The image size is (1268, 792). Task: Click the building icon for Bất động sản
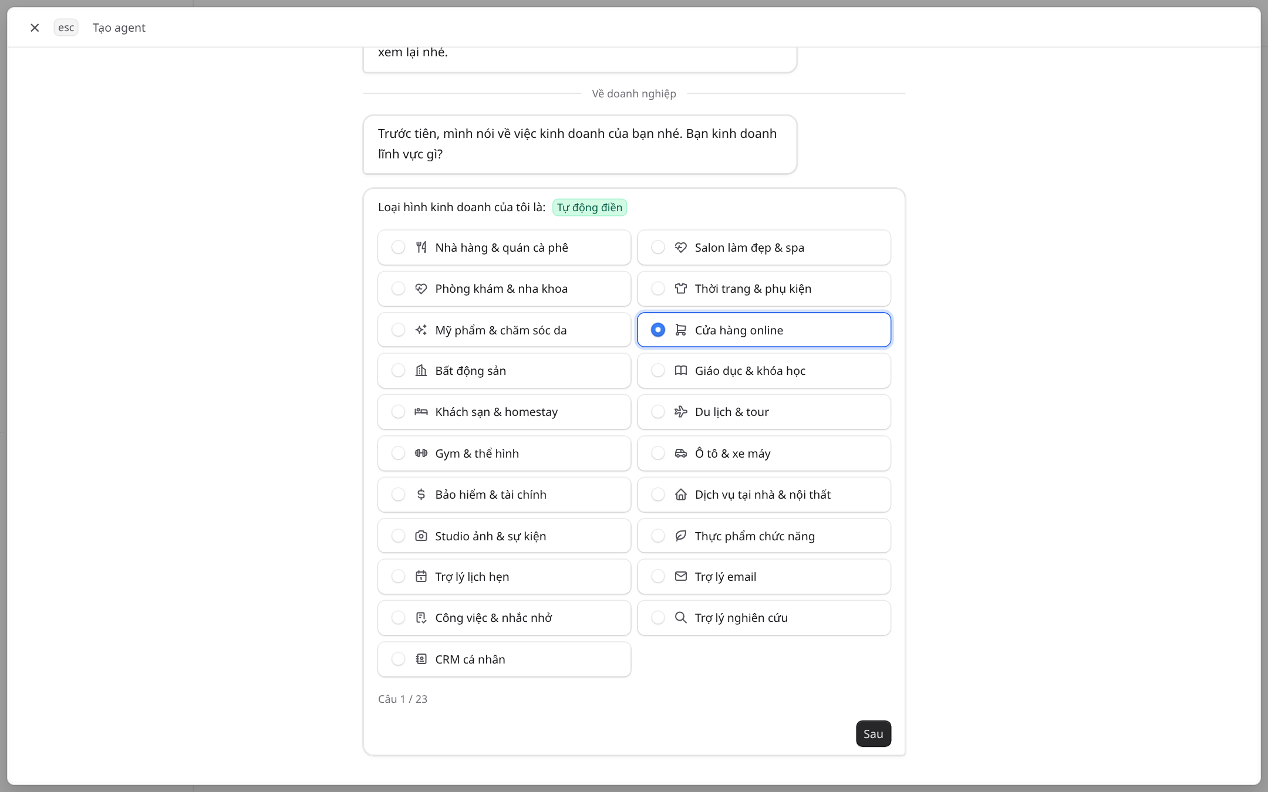pos(421,370)
